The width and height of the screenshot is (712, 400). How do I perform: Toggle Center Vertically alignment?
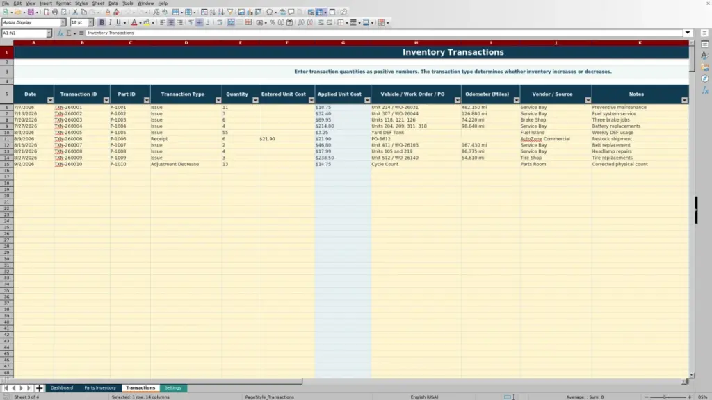pyautogui.click(x=200, y=22)
